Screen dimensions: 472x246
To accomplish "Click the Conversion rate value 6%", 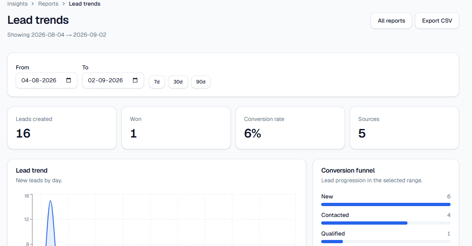I will click(253, 133).
